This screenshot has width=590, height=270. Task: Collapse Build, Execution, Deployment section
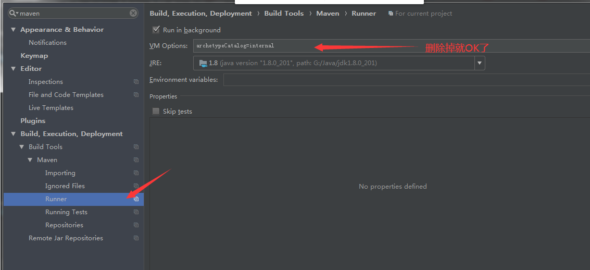point(14,133)
